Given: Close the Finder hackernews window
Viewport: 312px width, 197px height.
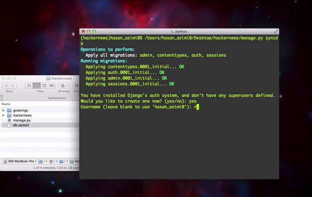Looking at the screenshot, I should pos(4,78).
